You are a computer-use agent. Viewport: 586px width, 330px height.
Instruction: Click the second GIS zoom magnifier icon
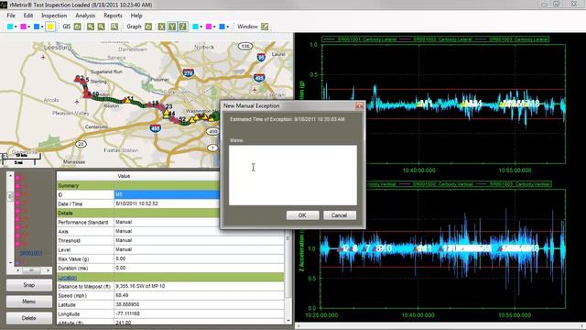point(102,27)
